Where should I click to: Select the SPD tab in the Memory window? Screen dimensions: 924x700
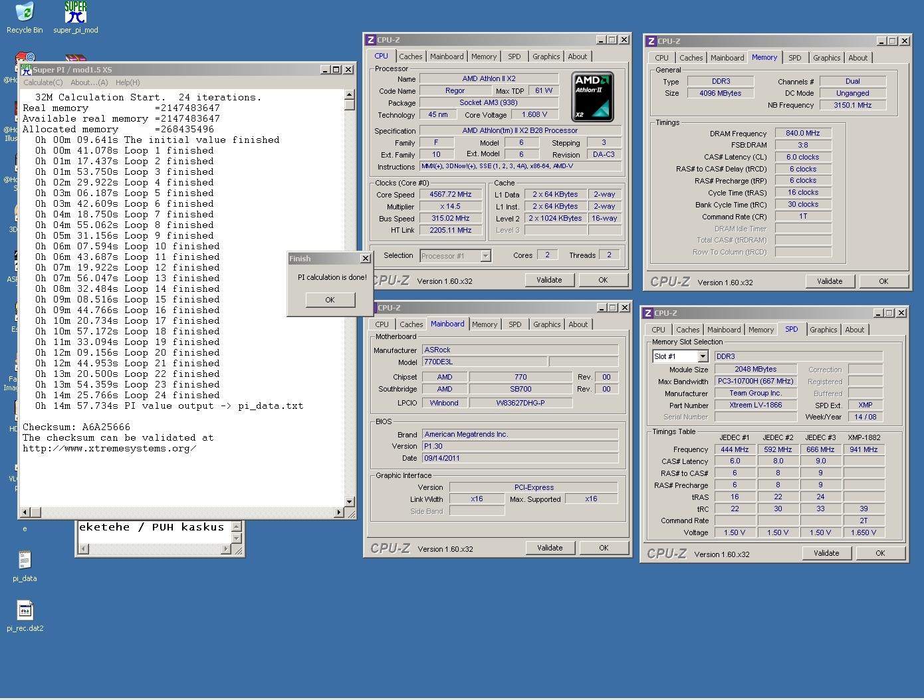click(795, 58)
